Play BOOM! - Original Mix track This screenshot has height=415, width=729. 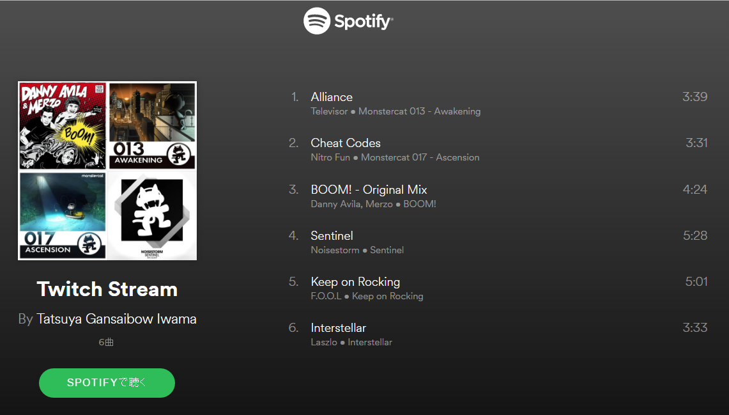pos(498,196)
